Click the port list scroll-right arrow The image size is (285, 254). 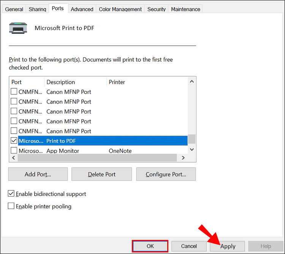click(x=183, y=158)
